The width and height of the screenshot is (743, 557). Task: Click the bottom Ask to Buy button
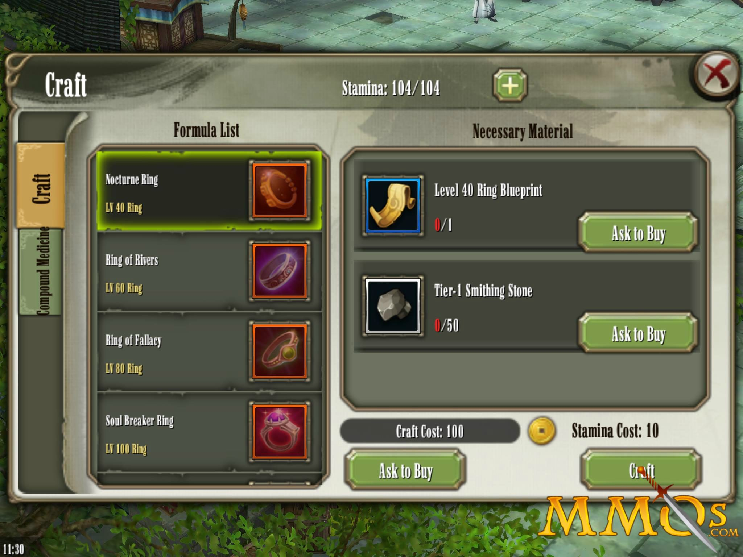pyautogui.click(x=405, y=470)
